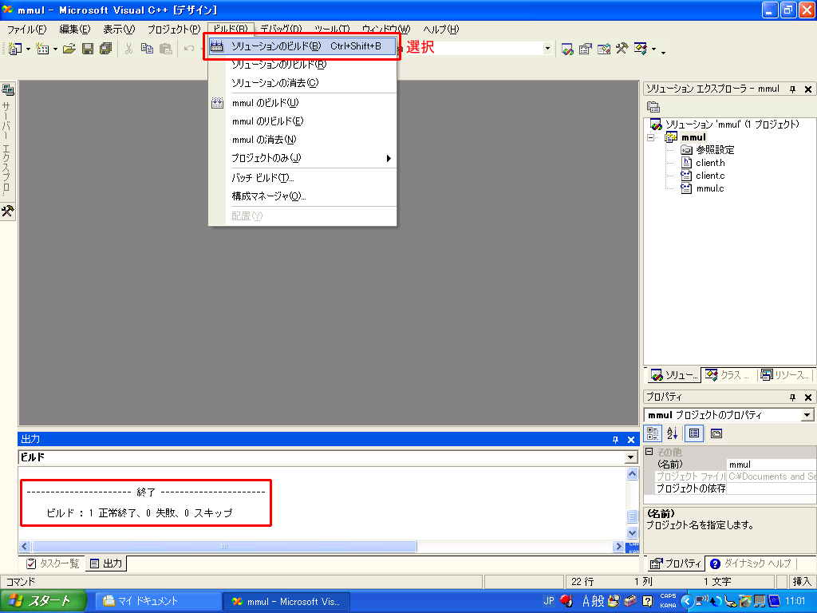This screenshot has width=817, height=613.
Task: Switch to the ダイナミック ヘルプ tab
Action: coord(750,564)
